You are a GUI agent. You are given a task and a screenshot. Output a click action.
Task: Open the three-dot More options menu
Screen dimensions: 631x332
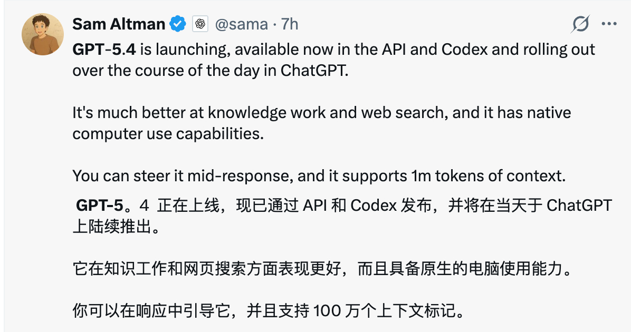pos(609,24)
